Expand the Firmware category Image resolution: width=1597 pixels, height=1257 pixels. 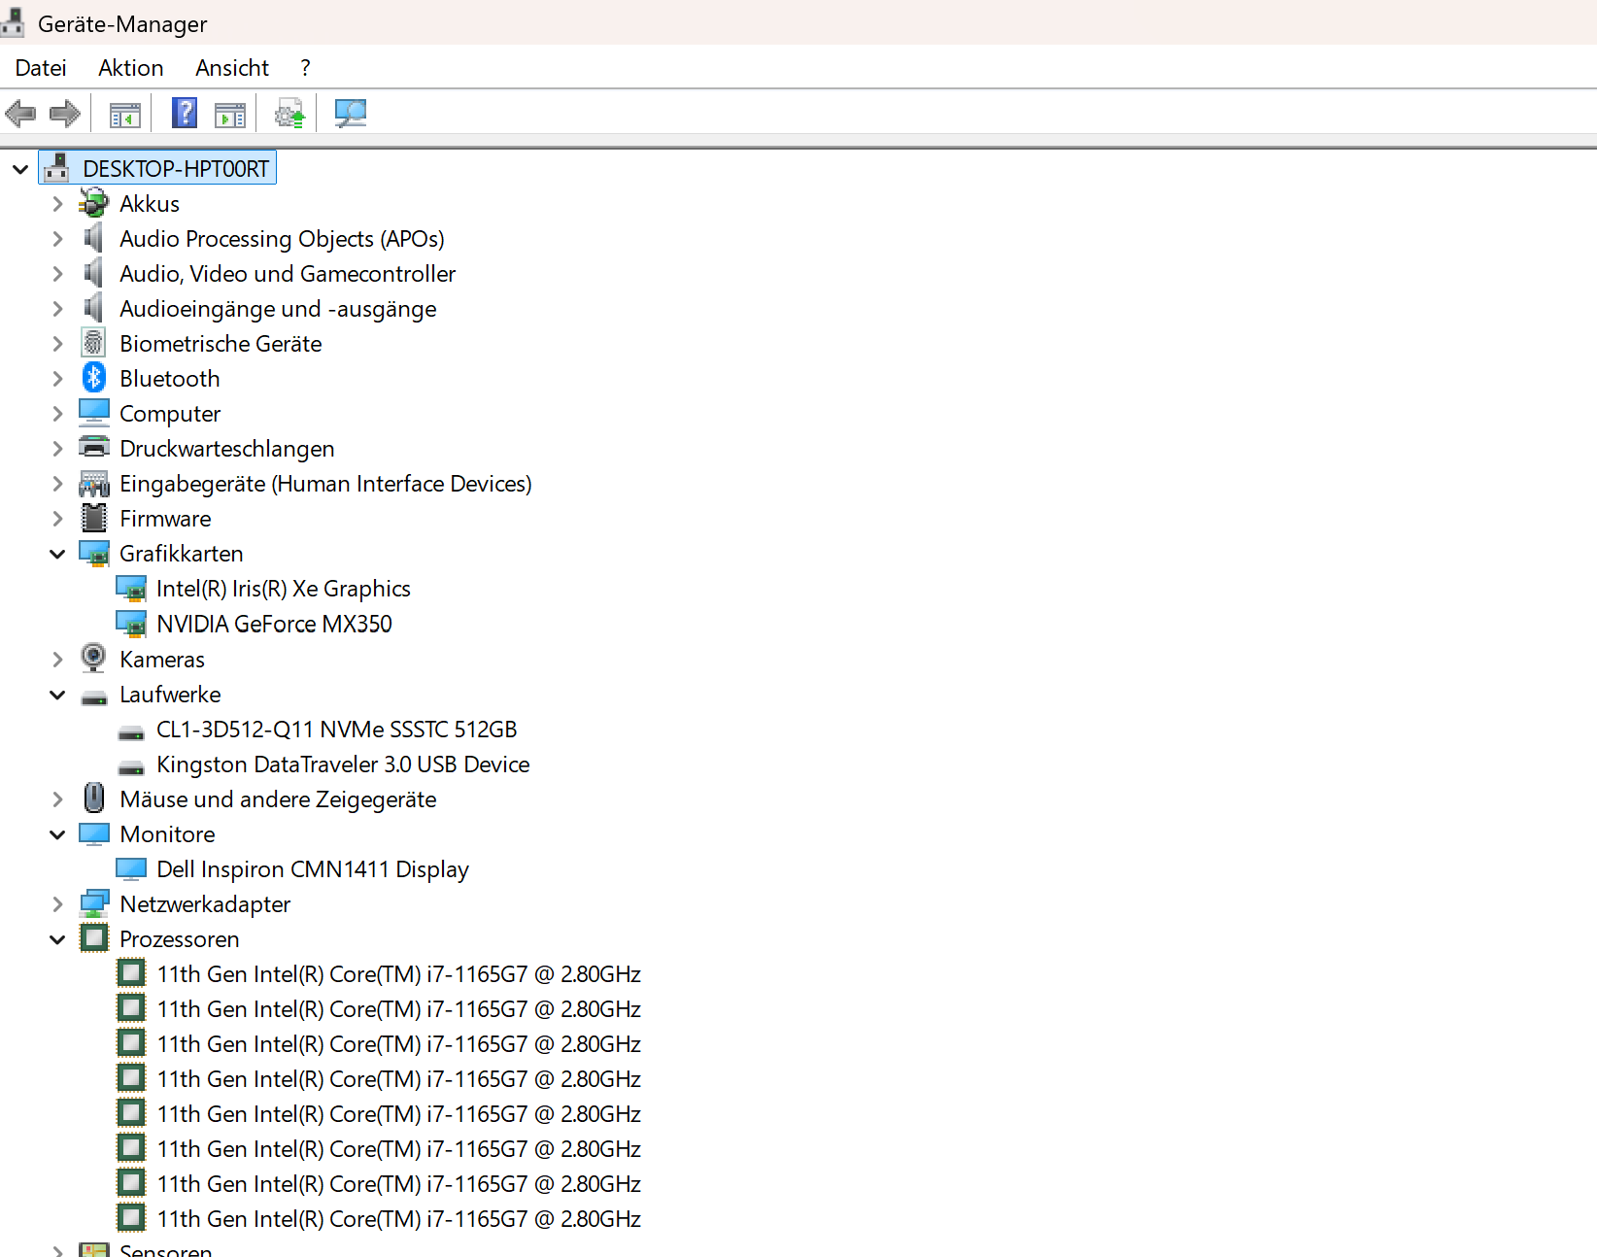pos(57,519)
